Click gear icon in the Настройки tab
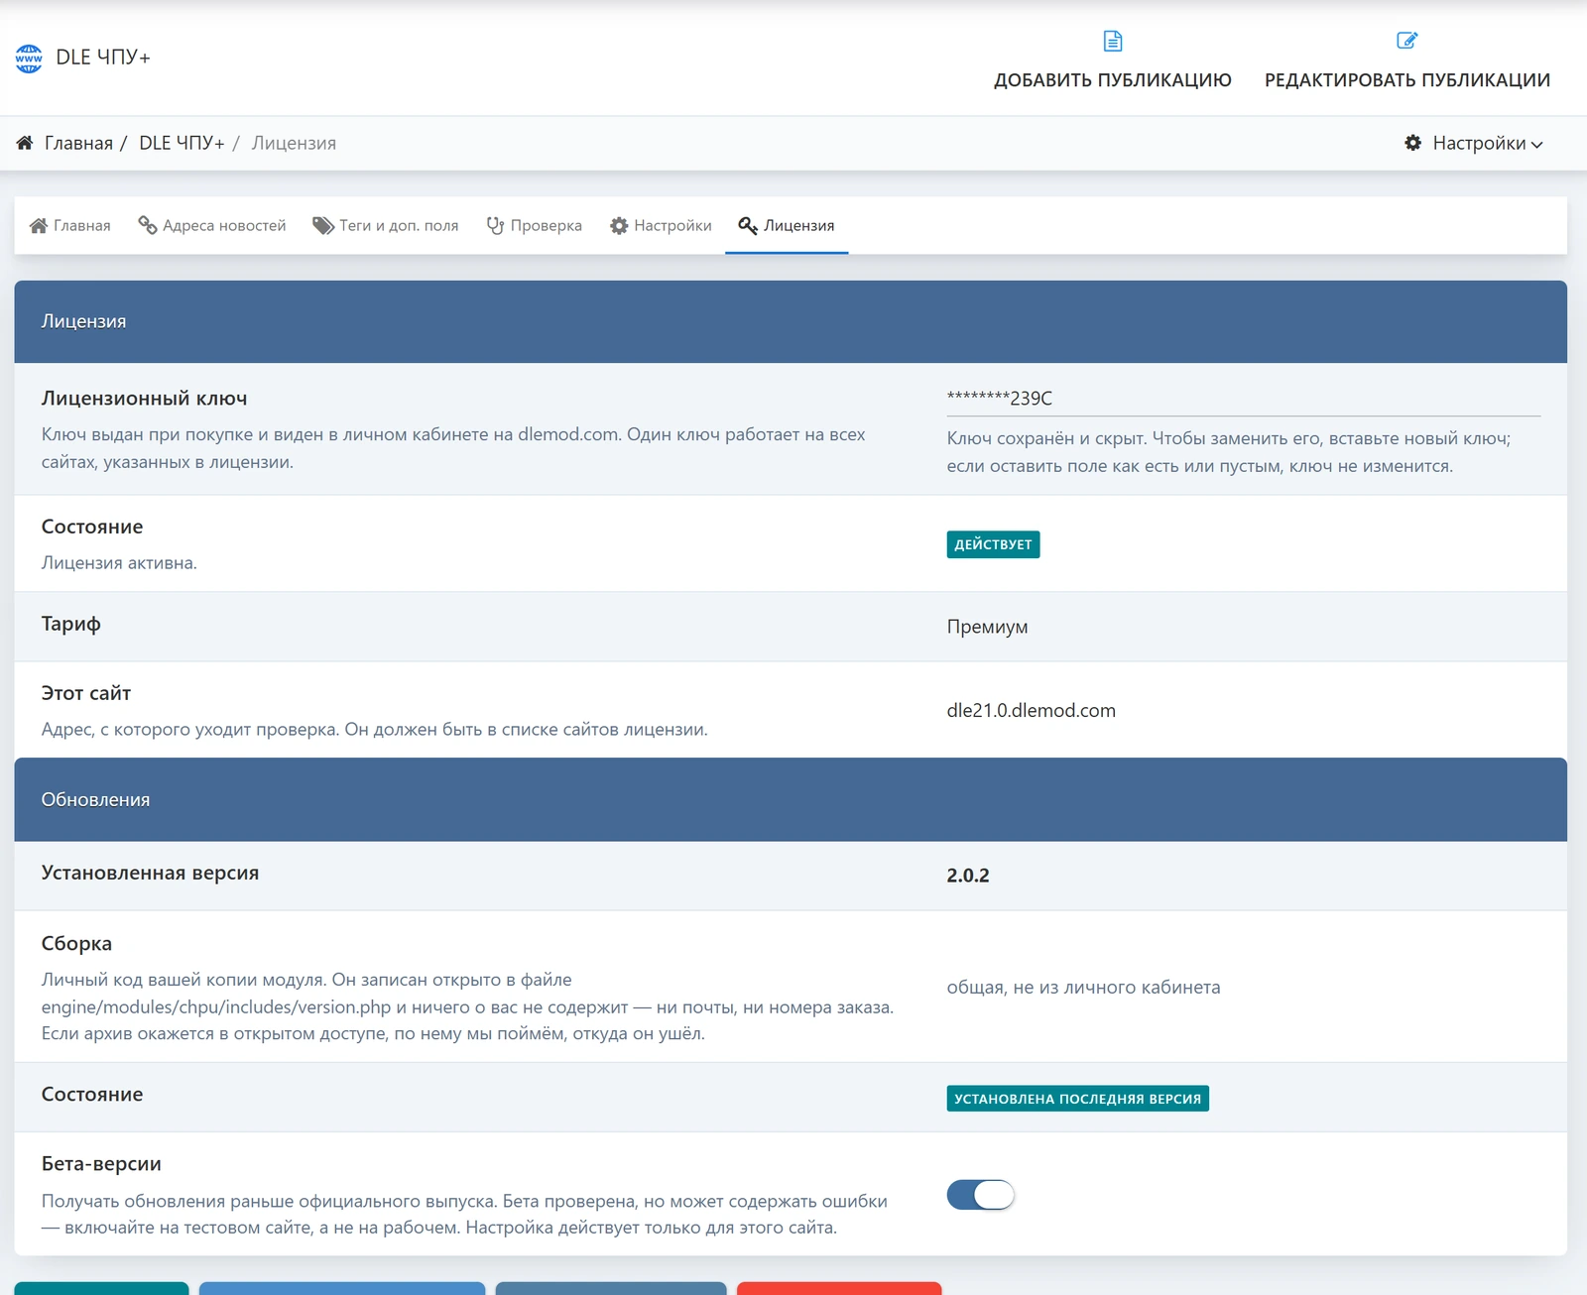This screenshot has height=1295, width=1587. (619, 226)
